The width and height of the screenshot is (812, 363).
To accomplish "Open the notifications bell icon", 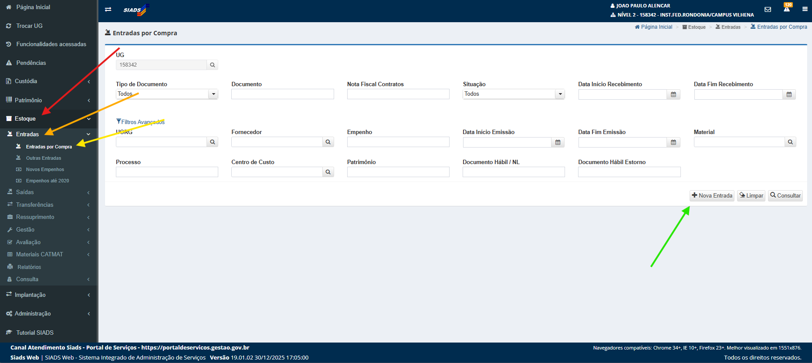I will tap(787, 9).
